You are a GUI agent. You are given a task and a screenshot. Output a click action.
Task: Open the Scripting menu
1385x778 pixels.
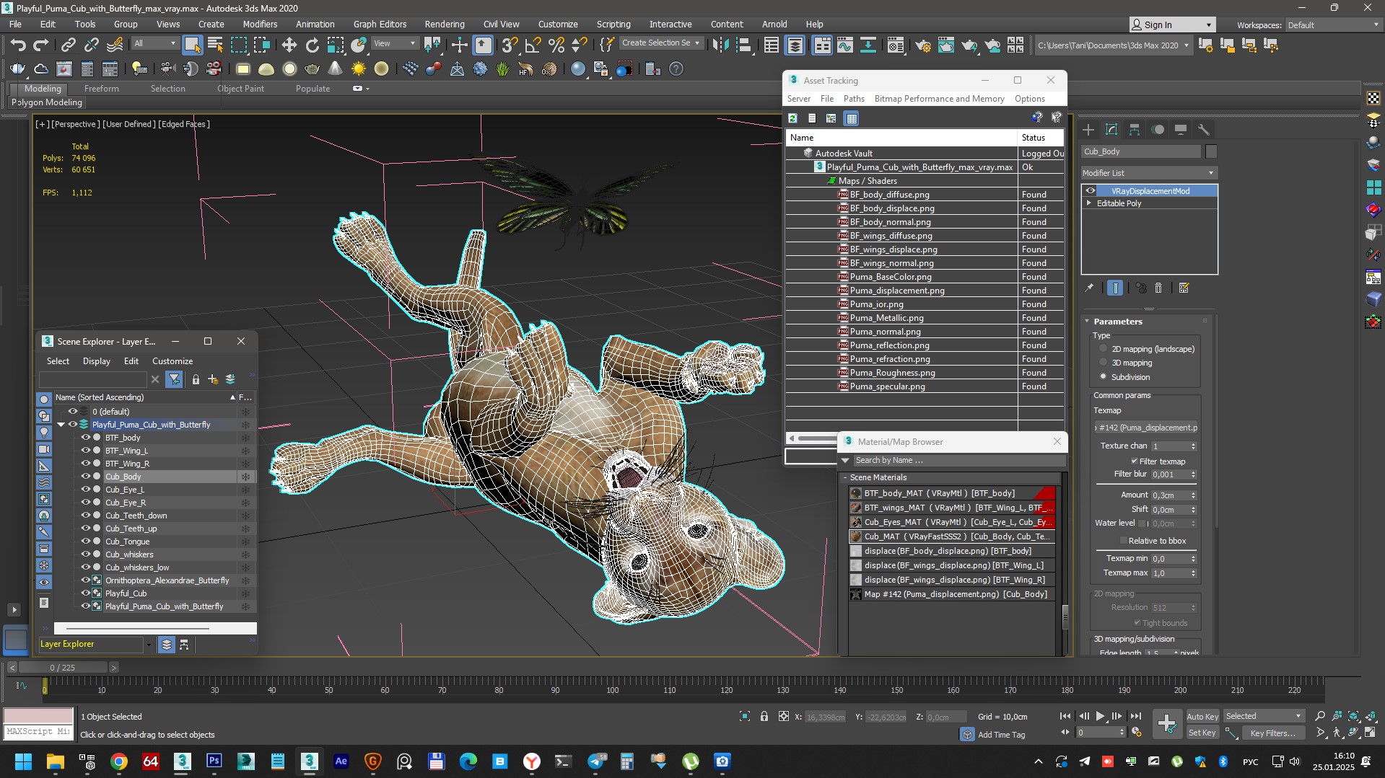(613, 24)
